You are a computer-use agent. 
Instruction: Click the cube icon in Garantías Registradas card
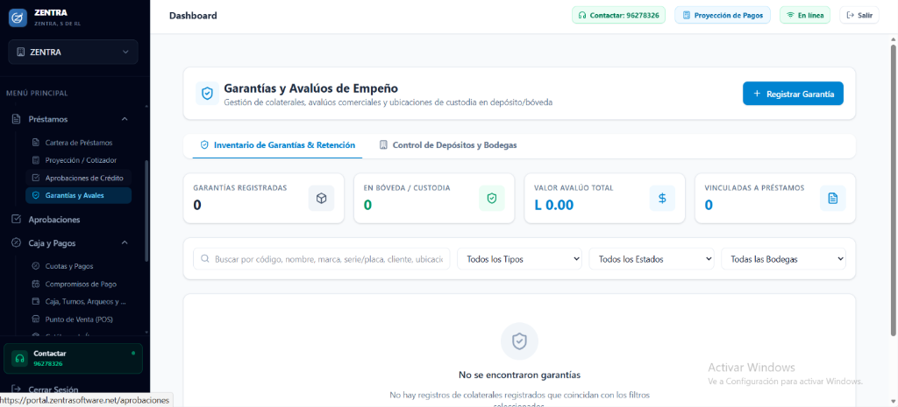321,199
